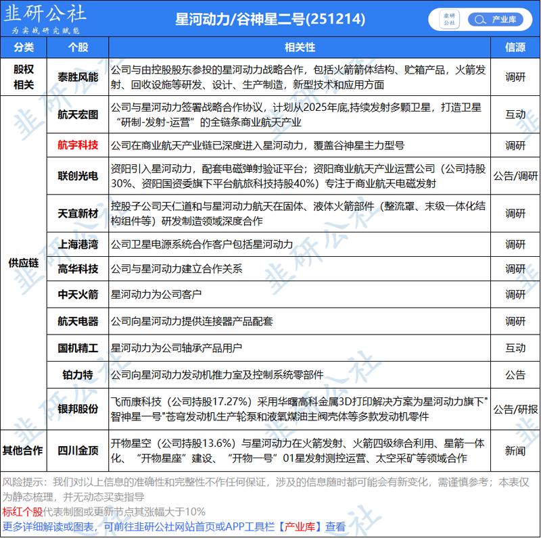Select the red-highlighted stock 航宇科技
Image resolution: width=541 pixels, height=538 pixels.
77,143
